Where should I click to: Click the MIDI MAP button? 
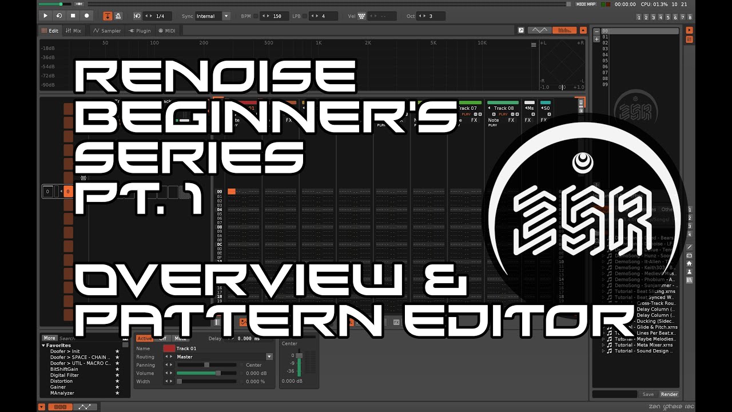coord(586,4)
